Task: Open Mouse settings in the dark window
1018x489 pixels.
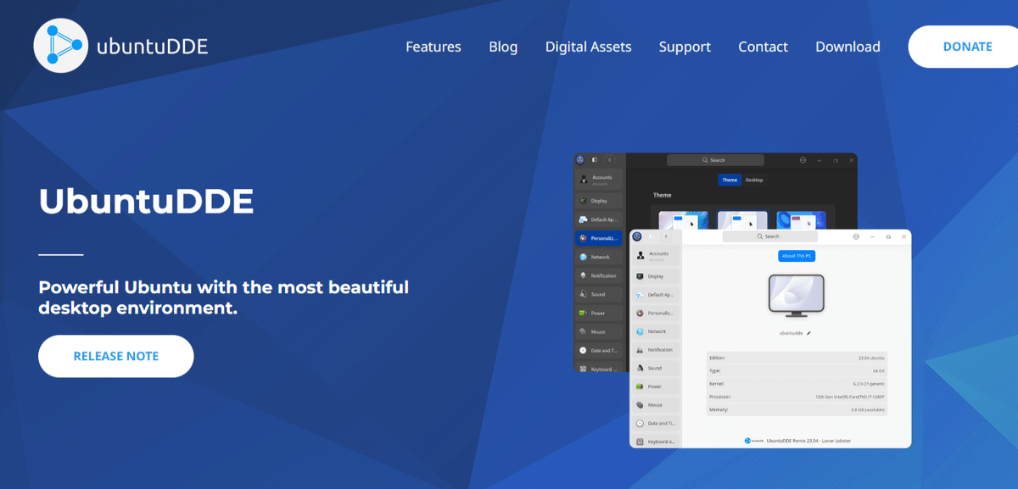Action: [599, 331]
